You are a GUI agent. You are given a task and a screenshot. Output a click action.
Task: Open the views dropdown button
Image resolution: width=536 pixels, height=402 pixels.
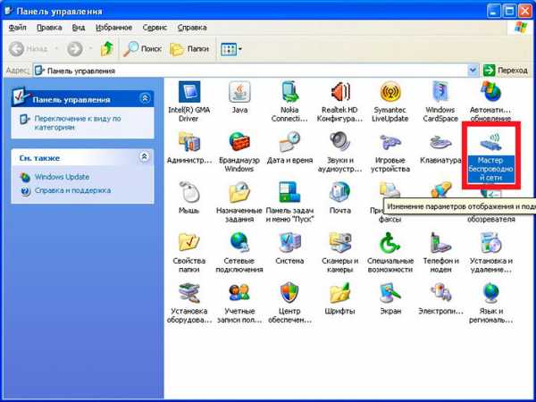coord(231,49)
